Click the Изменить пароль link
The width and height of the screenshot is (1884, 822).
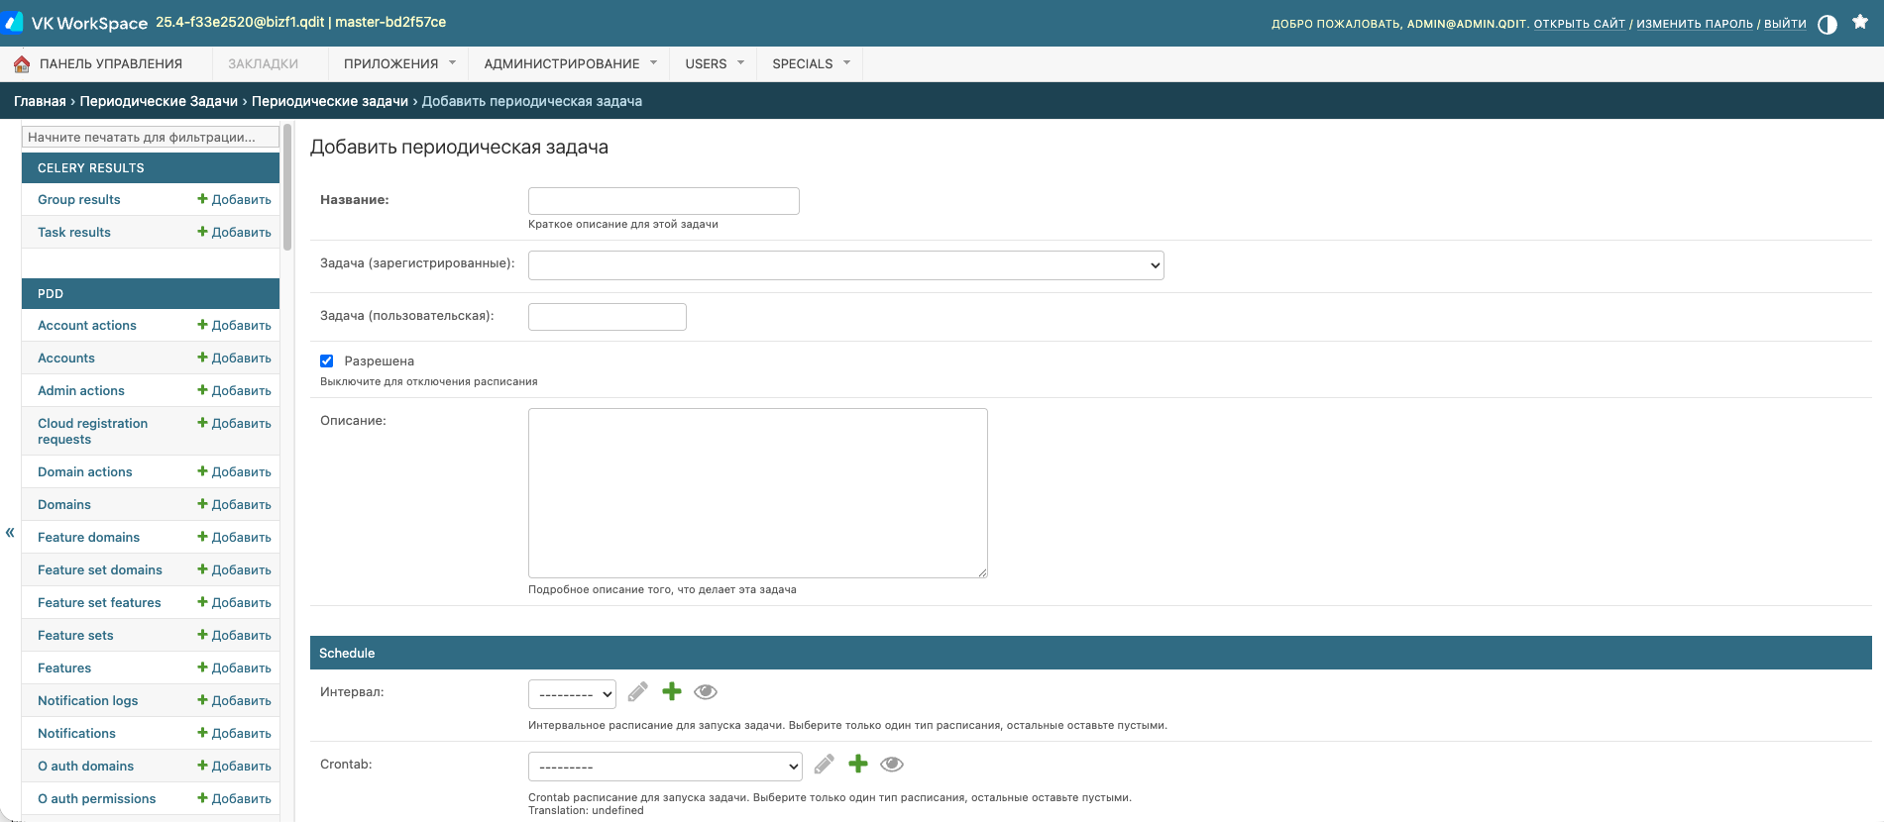click(1695, 24)
